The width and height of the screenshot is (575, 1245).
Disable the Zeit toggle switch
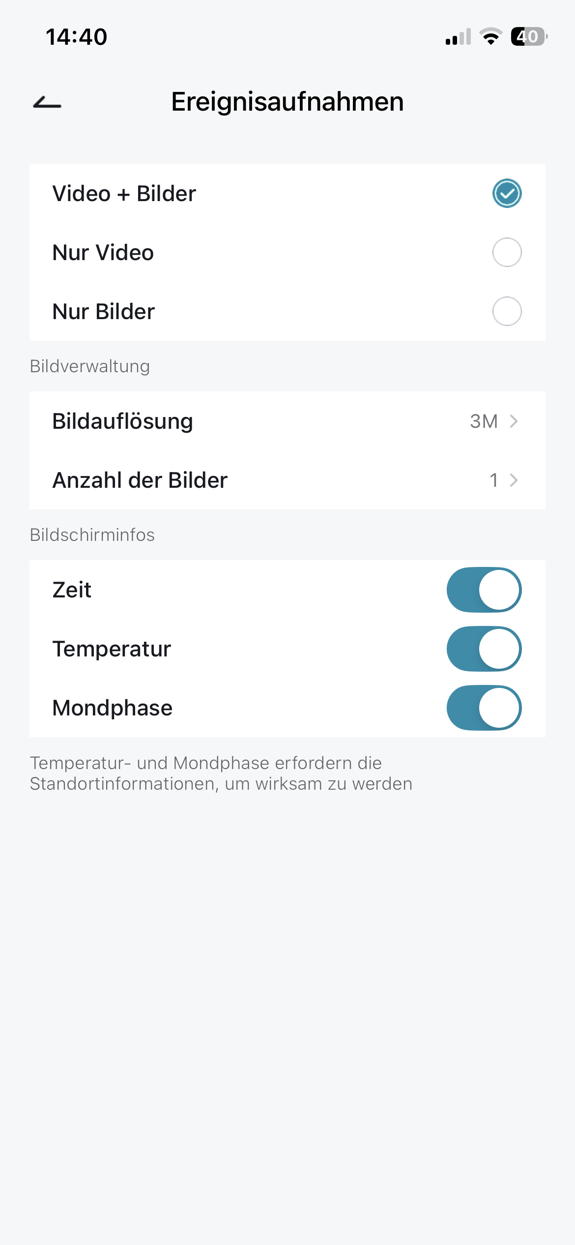484,590
